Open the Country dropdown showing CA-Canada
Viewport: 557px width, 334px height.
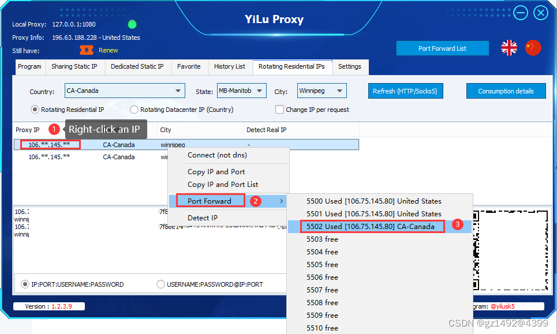pos(125,91)
